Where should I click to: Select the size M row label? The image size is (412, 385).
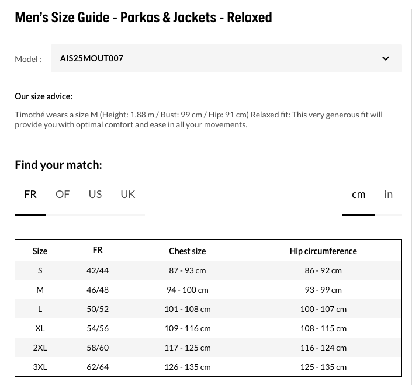tap(40, 290)
